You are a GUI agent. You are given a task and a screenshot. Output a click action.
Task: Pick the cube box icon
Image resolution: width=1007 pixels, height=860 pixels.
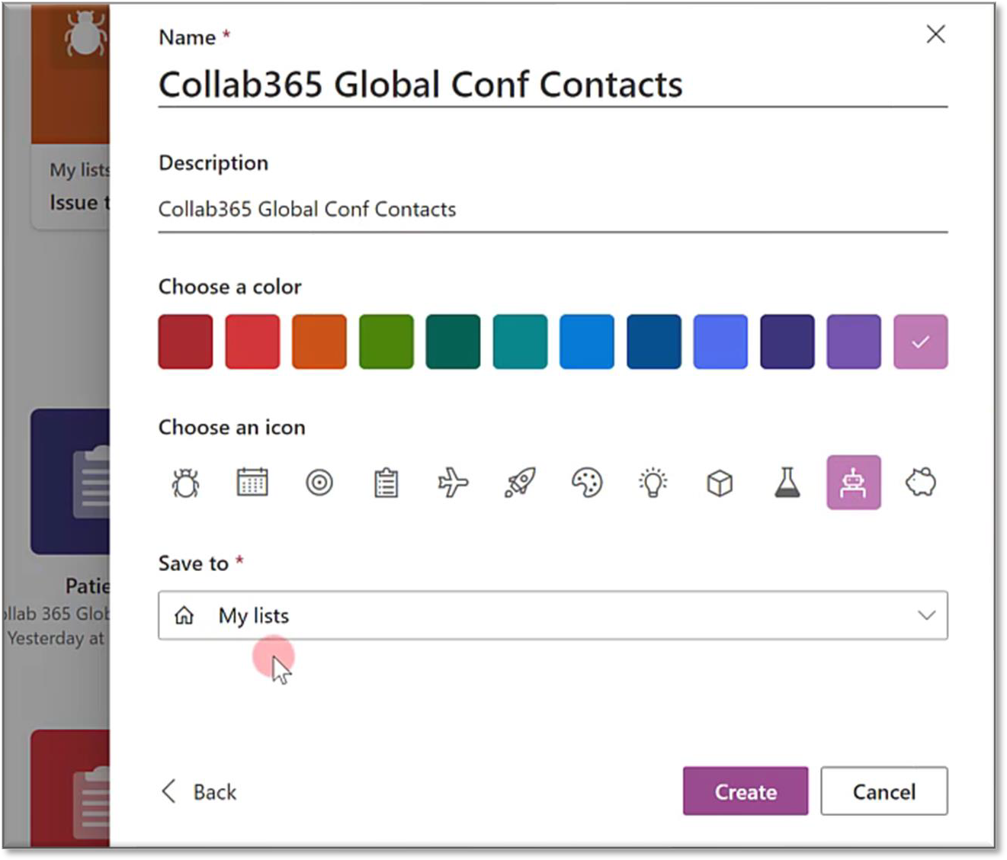(x=720, y=483)
